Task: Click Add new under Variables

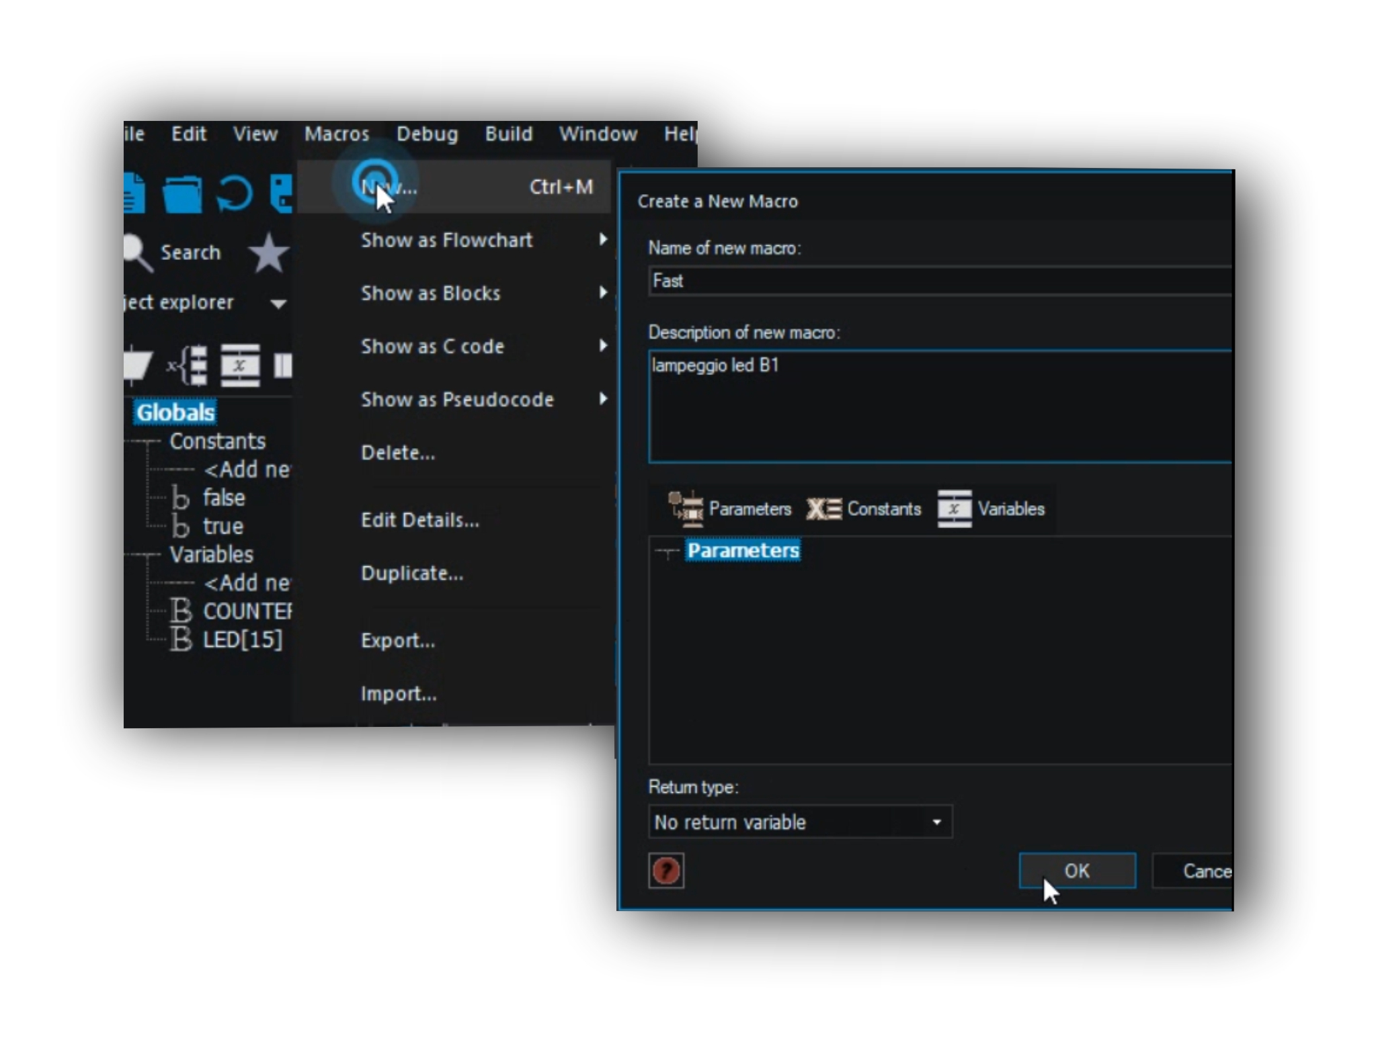Action: pos(247,582)
